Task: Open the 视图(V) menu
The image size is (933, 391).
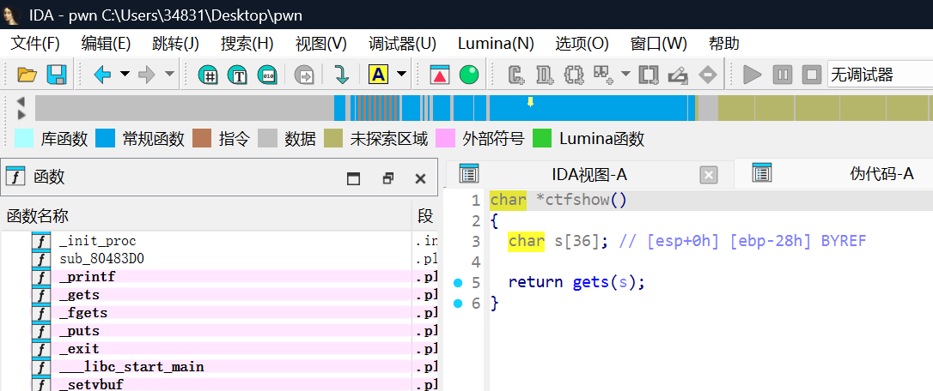Action: coord(320,44)
